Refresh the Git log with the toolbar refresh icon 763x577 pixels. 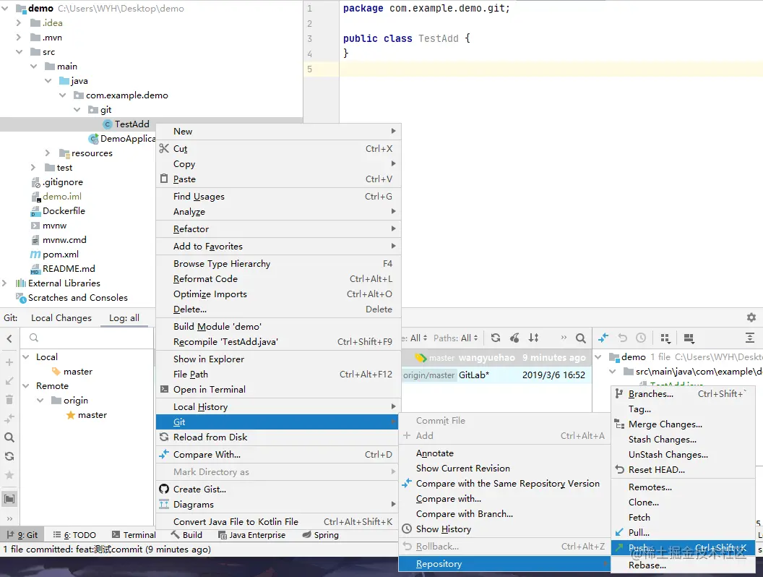click(496, 338)
